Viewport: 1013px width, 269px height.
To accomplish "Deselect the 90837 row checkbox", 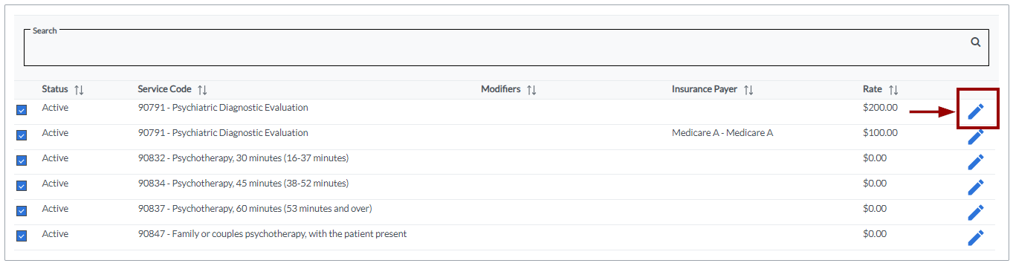I will (x=22, y=211).
